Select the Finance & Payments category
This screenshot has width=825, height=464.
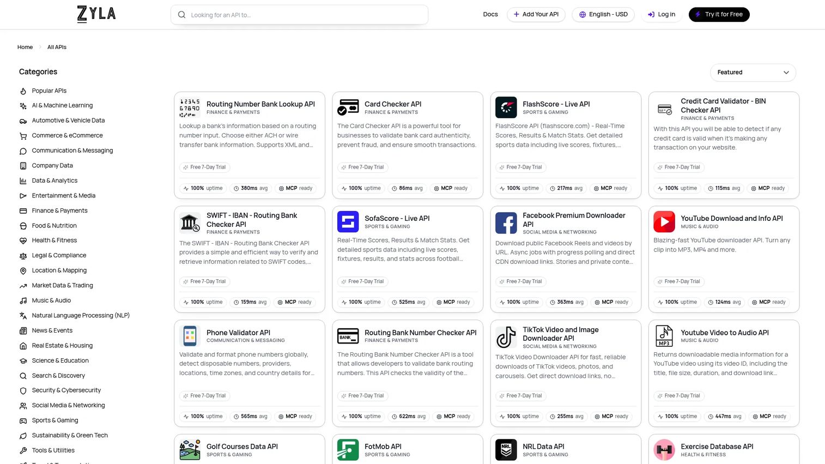pyautogui.click(x=59, y=211)
